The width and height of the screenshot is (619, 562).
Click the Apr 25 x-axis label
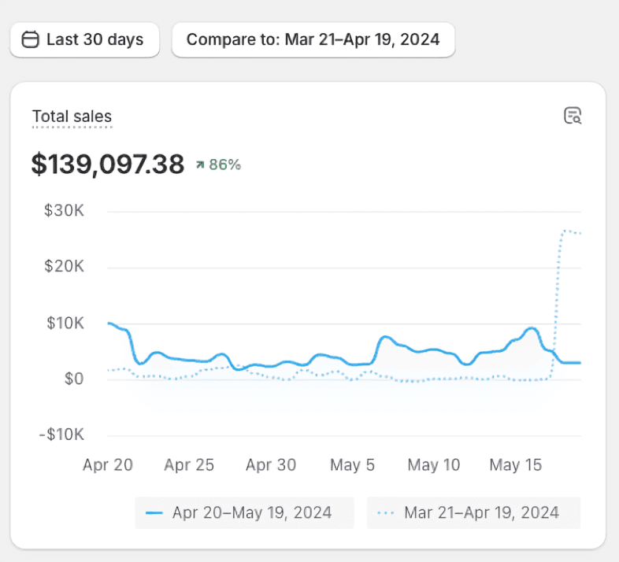189,465
